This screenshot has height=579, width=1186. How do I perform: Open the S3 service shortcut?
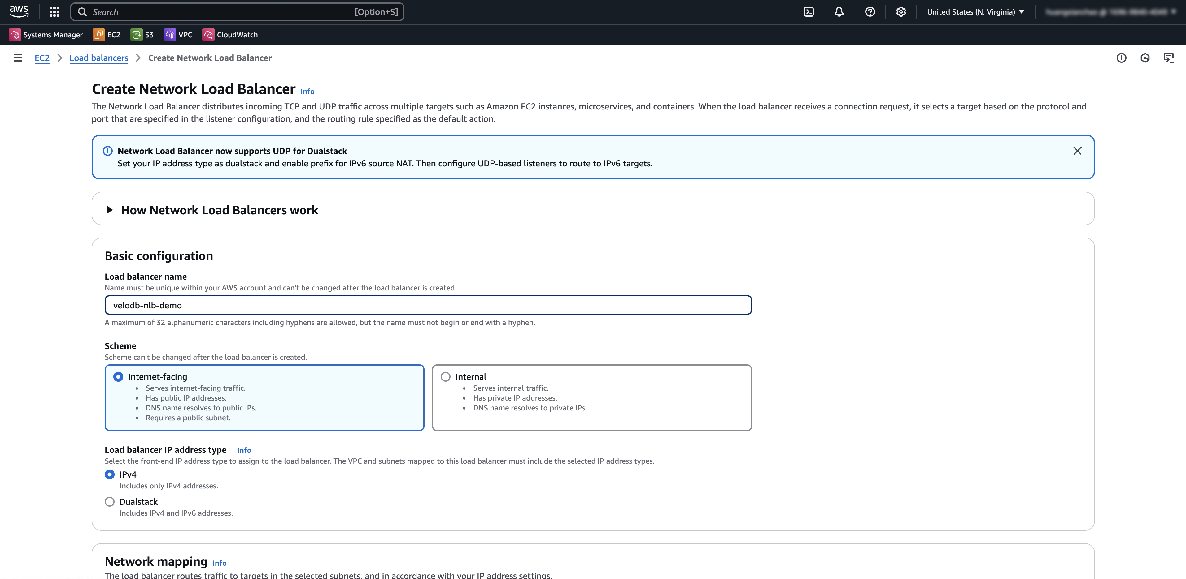[x=142, y=35]
